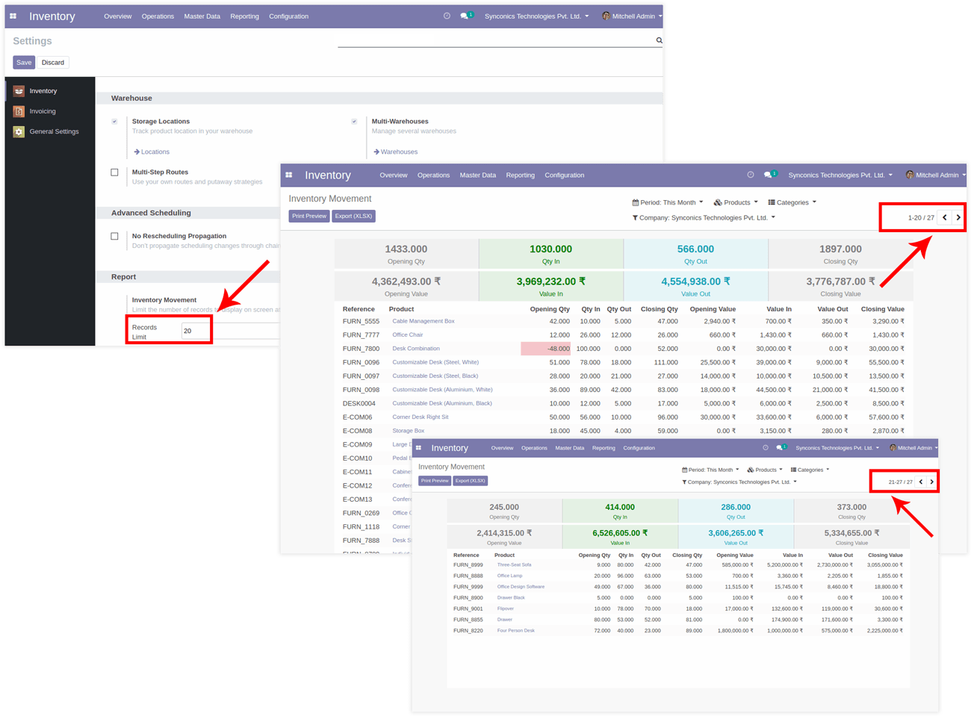The width and height of the screenshot is (971, 716).
Task: Click the search magnifier icon in Settings
Action: click(659, 40)
